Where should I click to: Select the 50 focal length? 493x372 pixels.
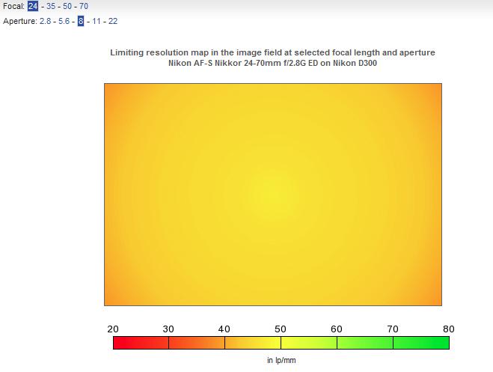point(67,6)
